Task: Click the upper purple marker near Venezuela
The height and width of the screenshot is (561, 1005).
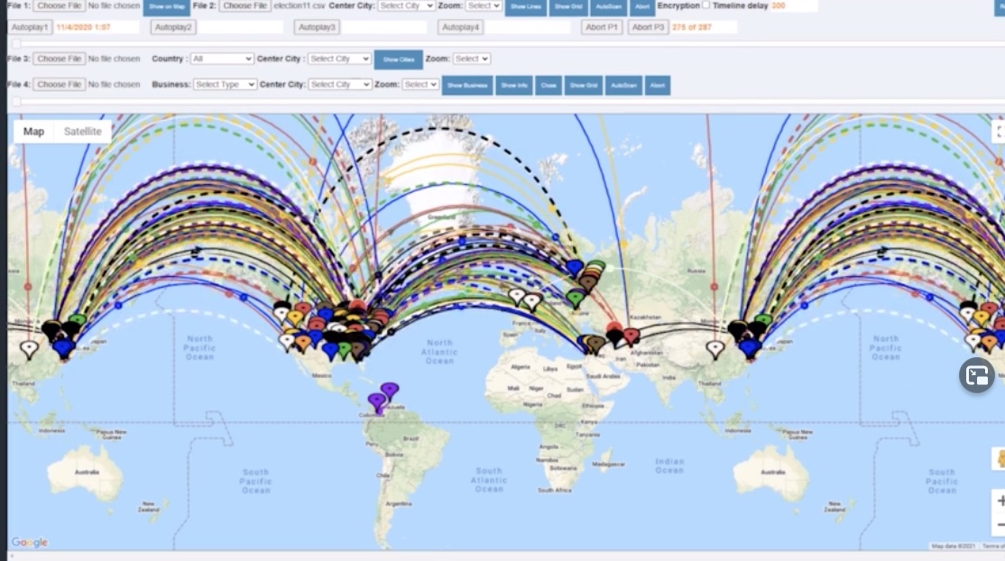Action: point(390,389)
